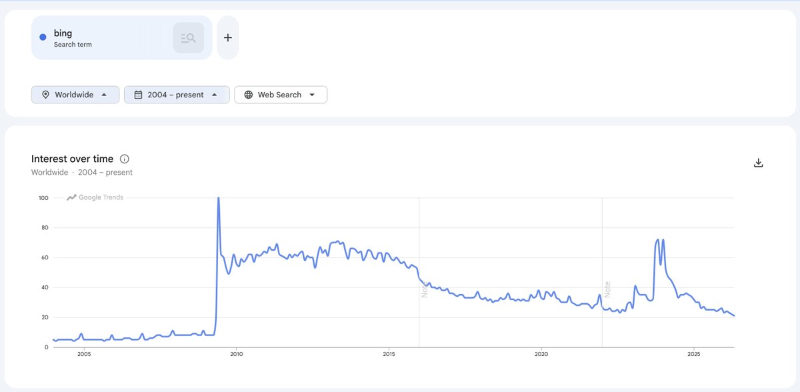
Task: Expand the 2004 – present time range dropdown arrow
Action: click(x=214, y=95)
